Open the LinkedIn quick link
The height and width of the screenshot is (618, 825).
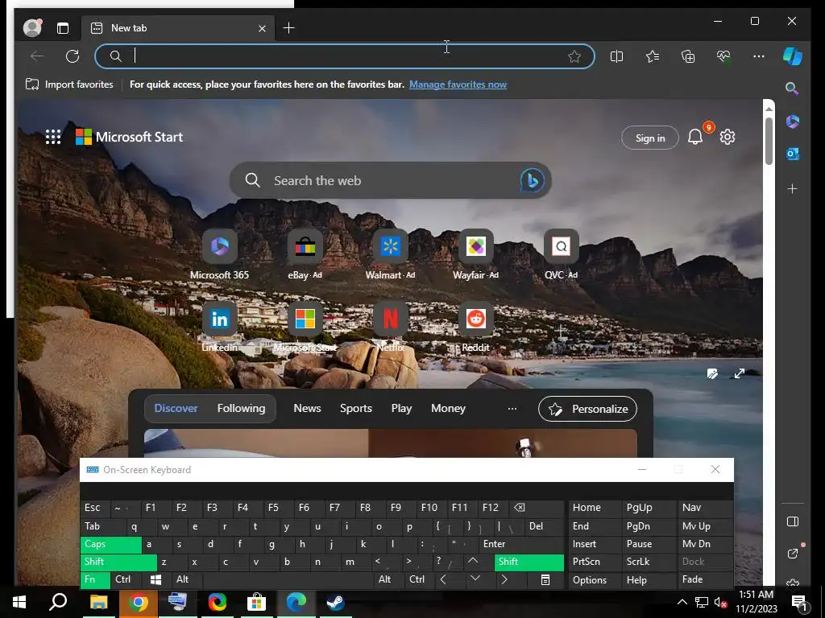click(x=219, y=327)
